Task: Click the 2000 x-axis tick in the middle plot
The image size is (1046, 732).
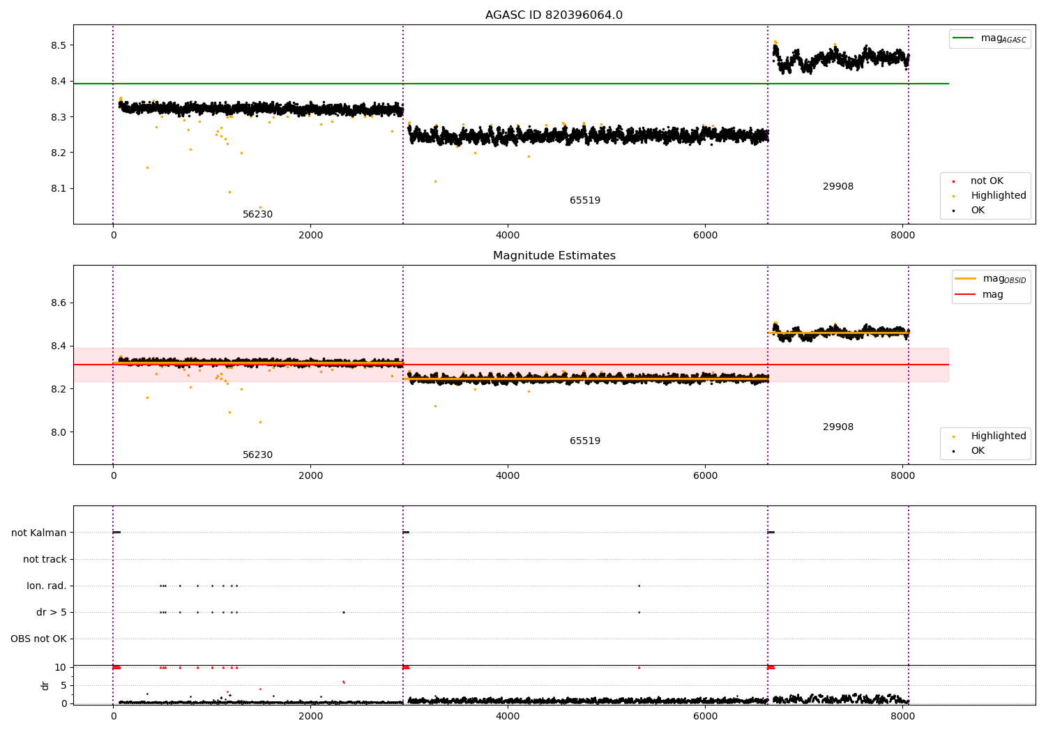Action: pos(310,476)
